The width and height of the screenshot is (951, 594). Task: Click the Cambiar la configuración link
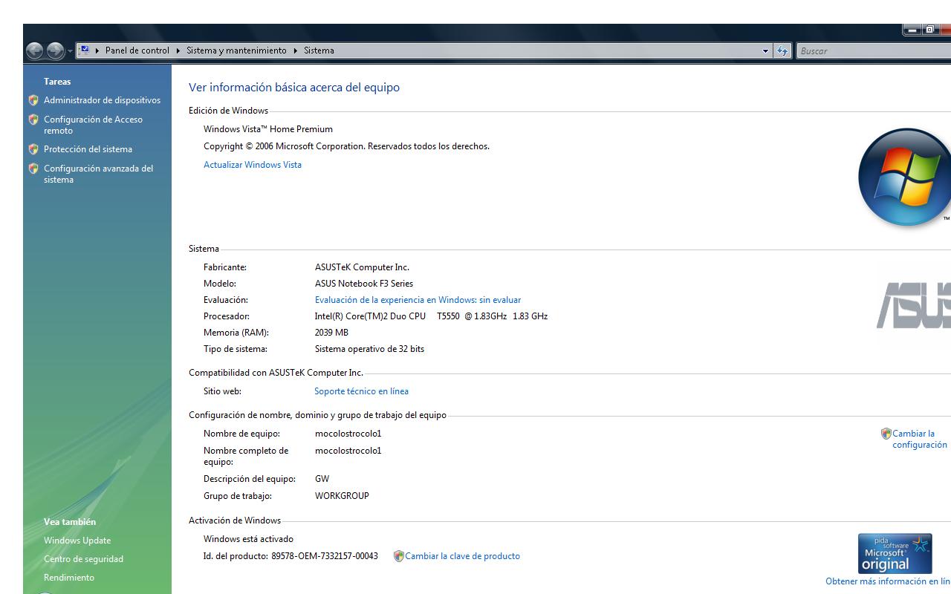[x=920, y=439]
